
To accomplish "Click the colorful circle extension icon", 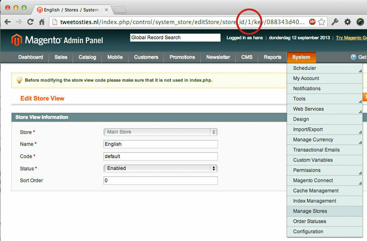I will [360, 22].
